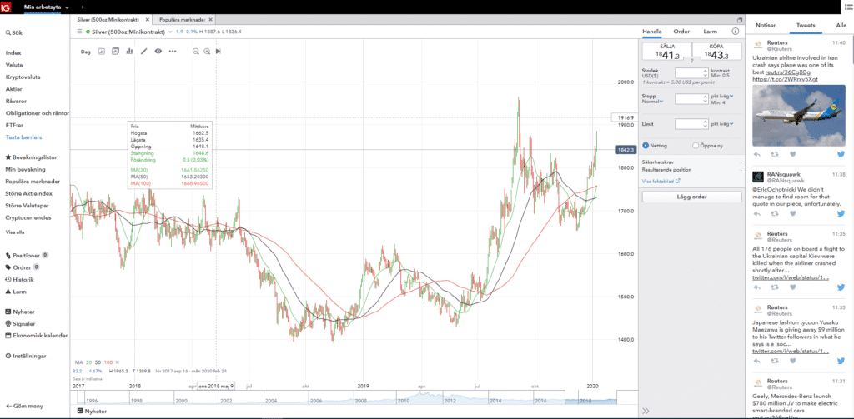The width and height of the screenshot is (854, 419).
Task: Select the Netting radio button
Action: pyautogui.click(x=646, y=145)
